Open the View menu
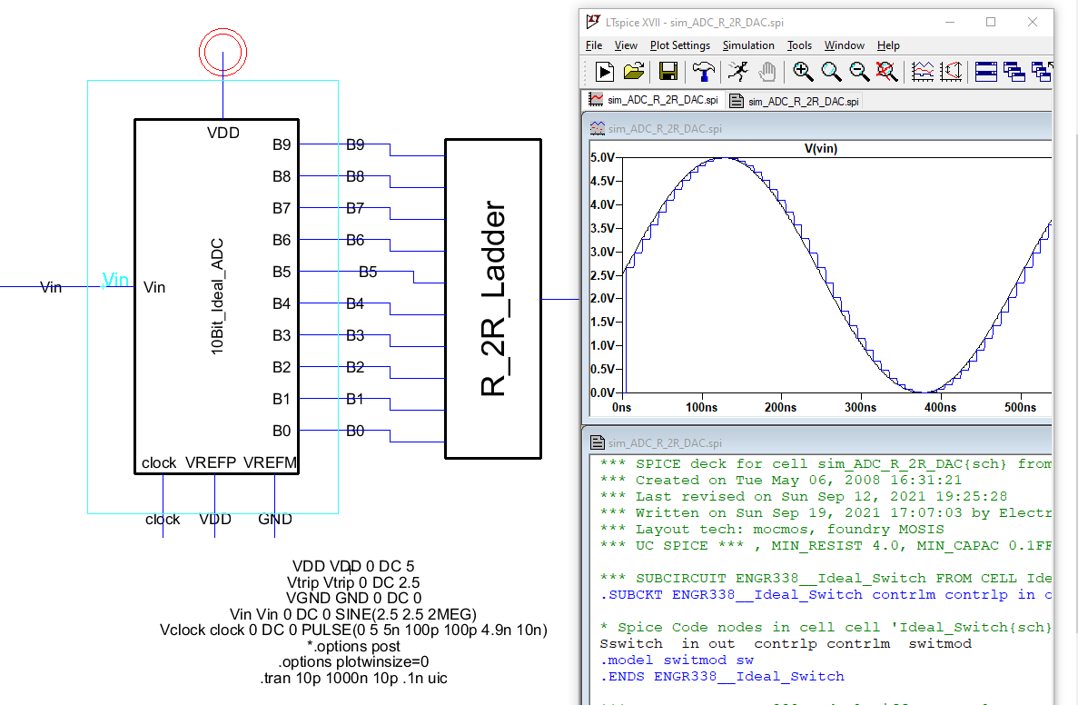Viewport: 1078px width, 705px height. 626,45
